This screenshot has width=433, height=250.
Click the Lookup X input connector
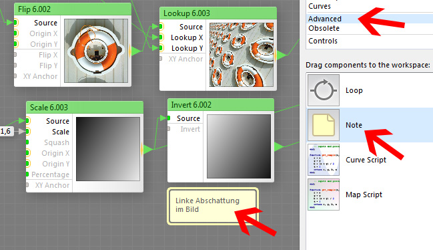[x=161, y=37]
